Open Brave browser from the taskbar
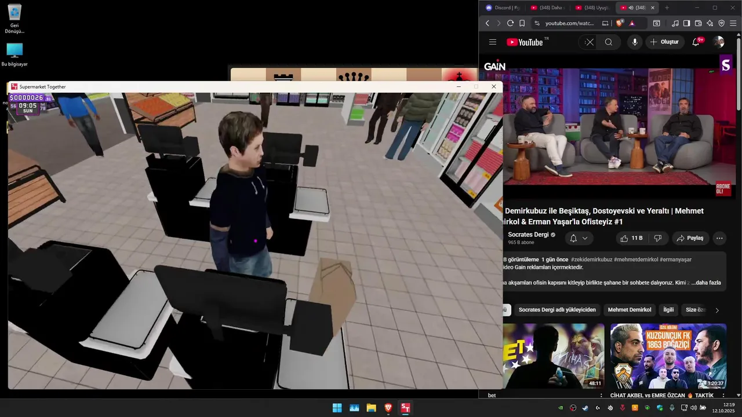This screenshot has width=742, height=417. [x=388, y=408]
